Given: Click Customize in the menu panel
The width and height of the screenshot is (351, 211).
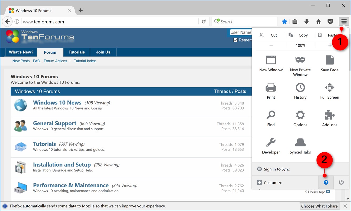Looking at the screenshot, I should [x=285, y=182].
